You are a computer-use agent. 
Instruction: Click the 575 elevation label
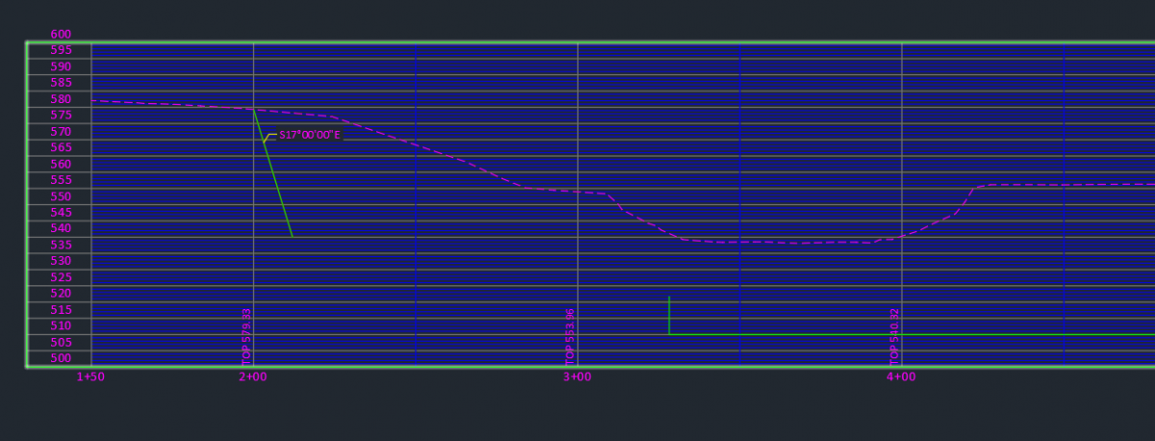(x=61, y=115)
